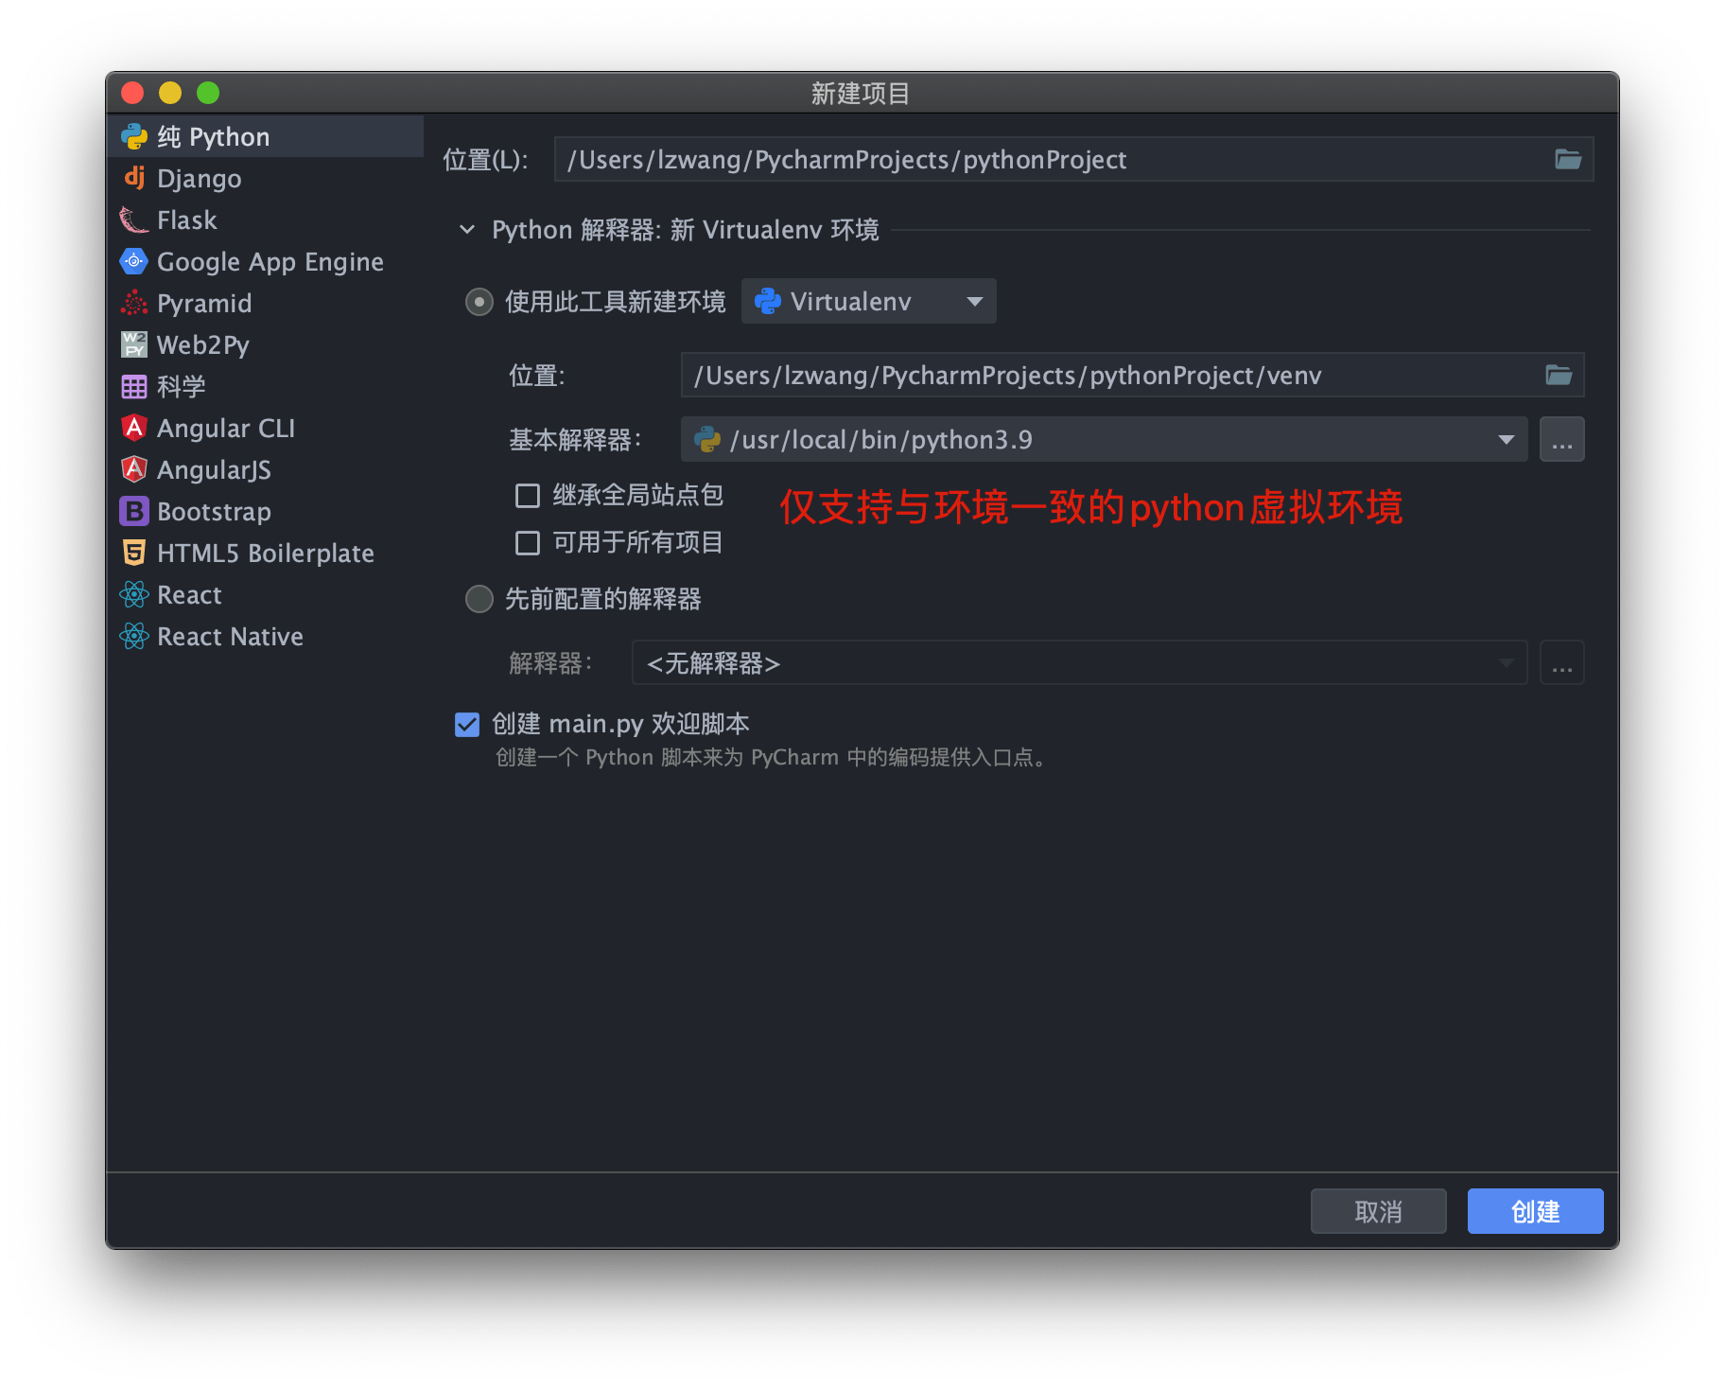Click the React Native icon
The height and width of the screenshot is (1389, 1725).
(x=134, y=636)
